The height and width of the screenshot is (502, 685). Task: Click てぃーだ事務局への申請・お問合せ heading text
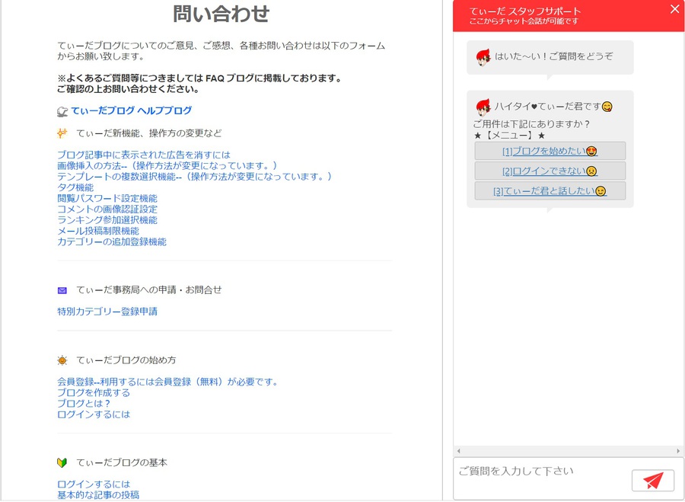pos(149,290)
